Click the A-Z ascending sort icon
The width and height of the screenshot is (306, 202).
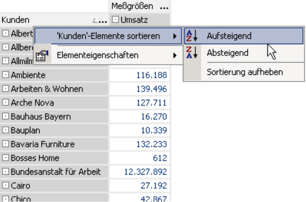(192, 36)
